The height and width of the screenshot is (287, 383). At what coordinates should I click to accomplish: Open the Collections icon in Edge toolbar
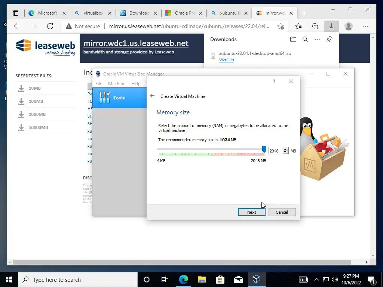tap(315, 26)
